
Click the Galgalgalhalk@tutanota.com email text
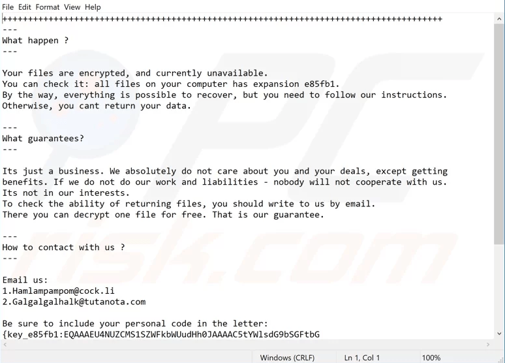(79, 302)
